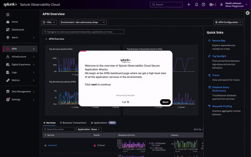Click the Search by name field
This screenshot has height=157, width=251.
click(x=59, y=129)
